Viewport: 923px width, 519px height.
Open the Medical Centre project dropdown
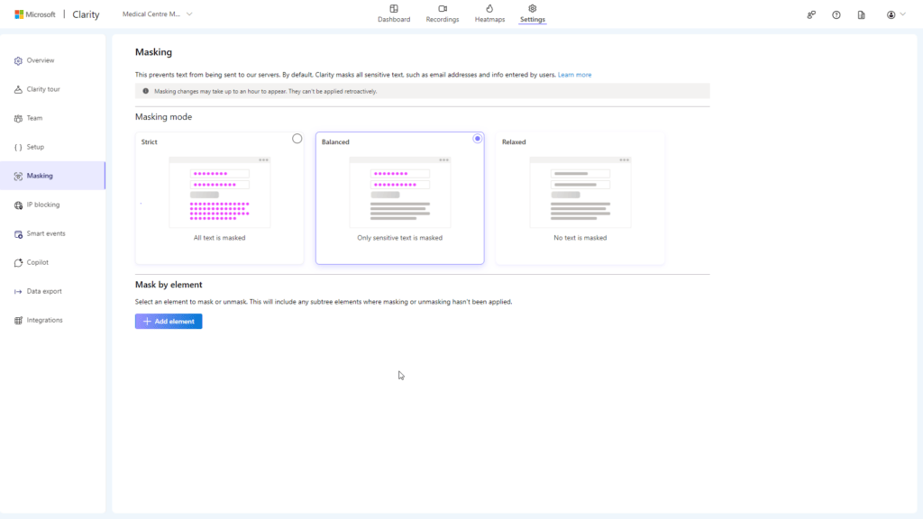tap(157, 14)
